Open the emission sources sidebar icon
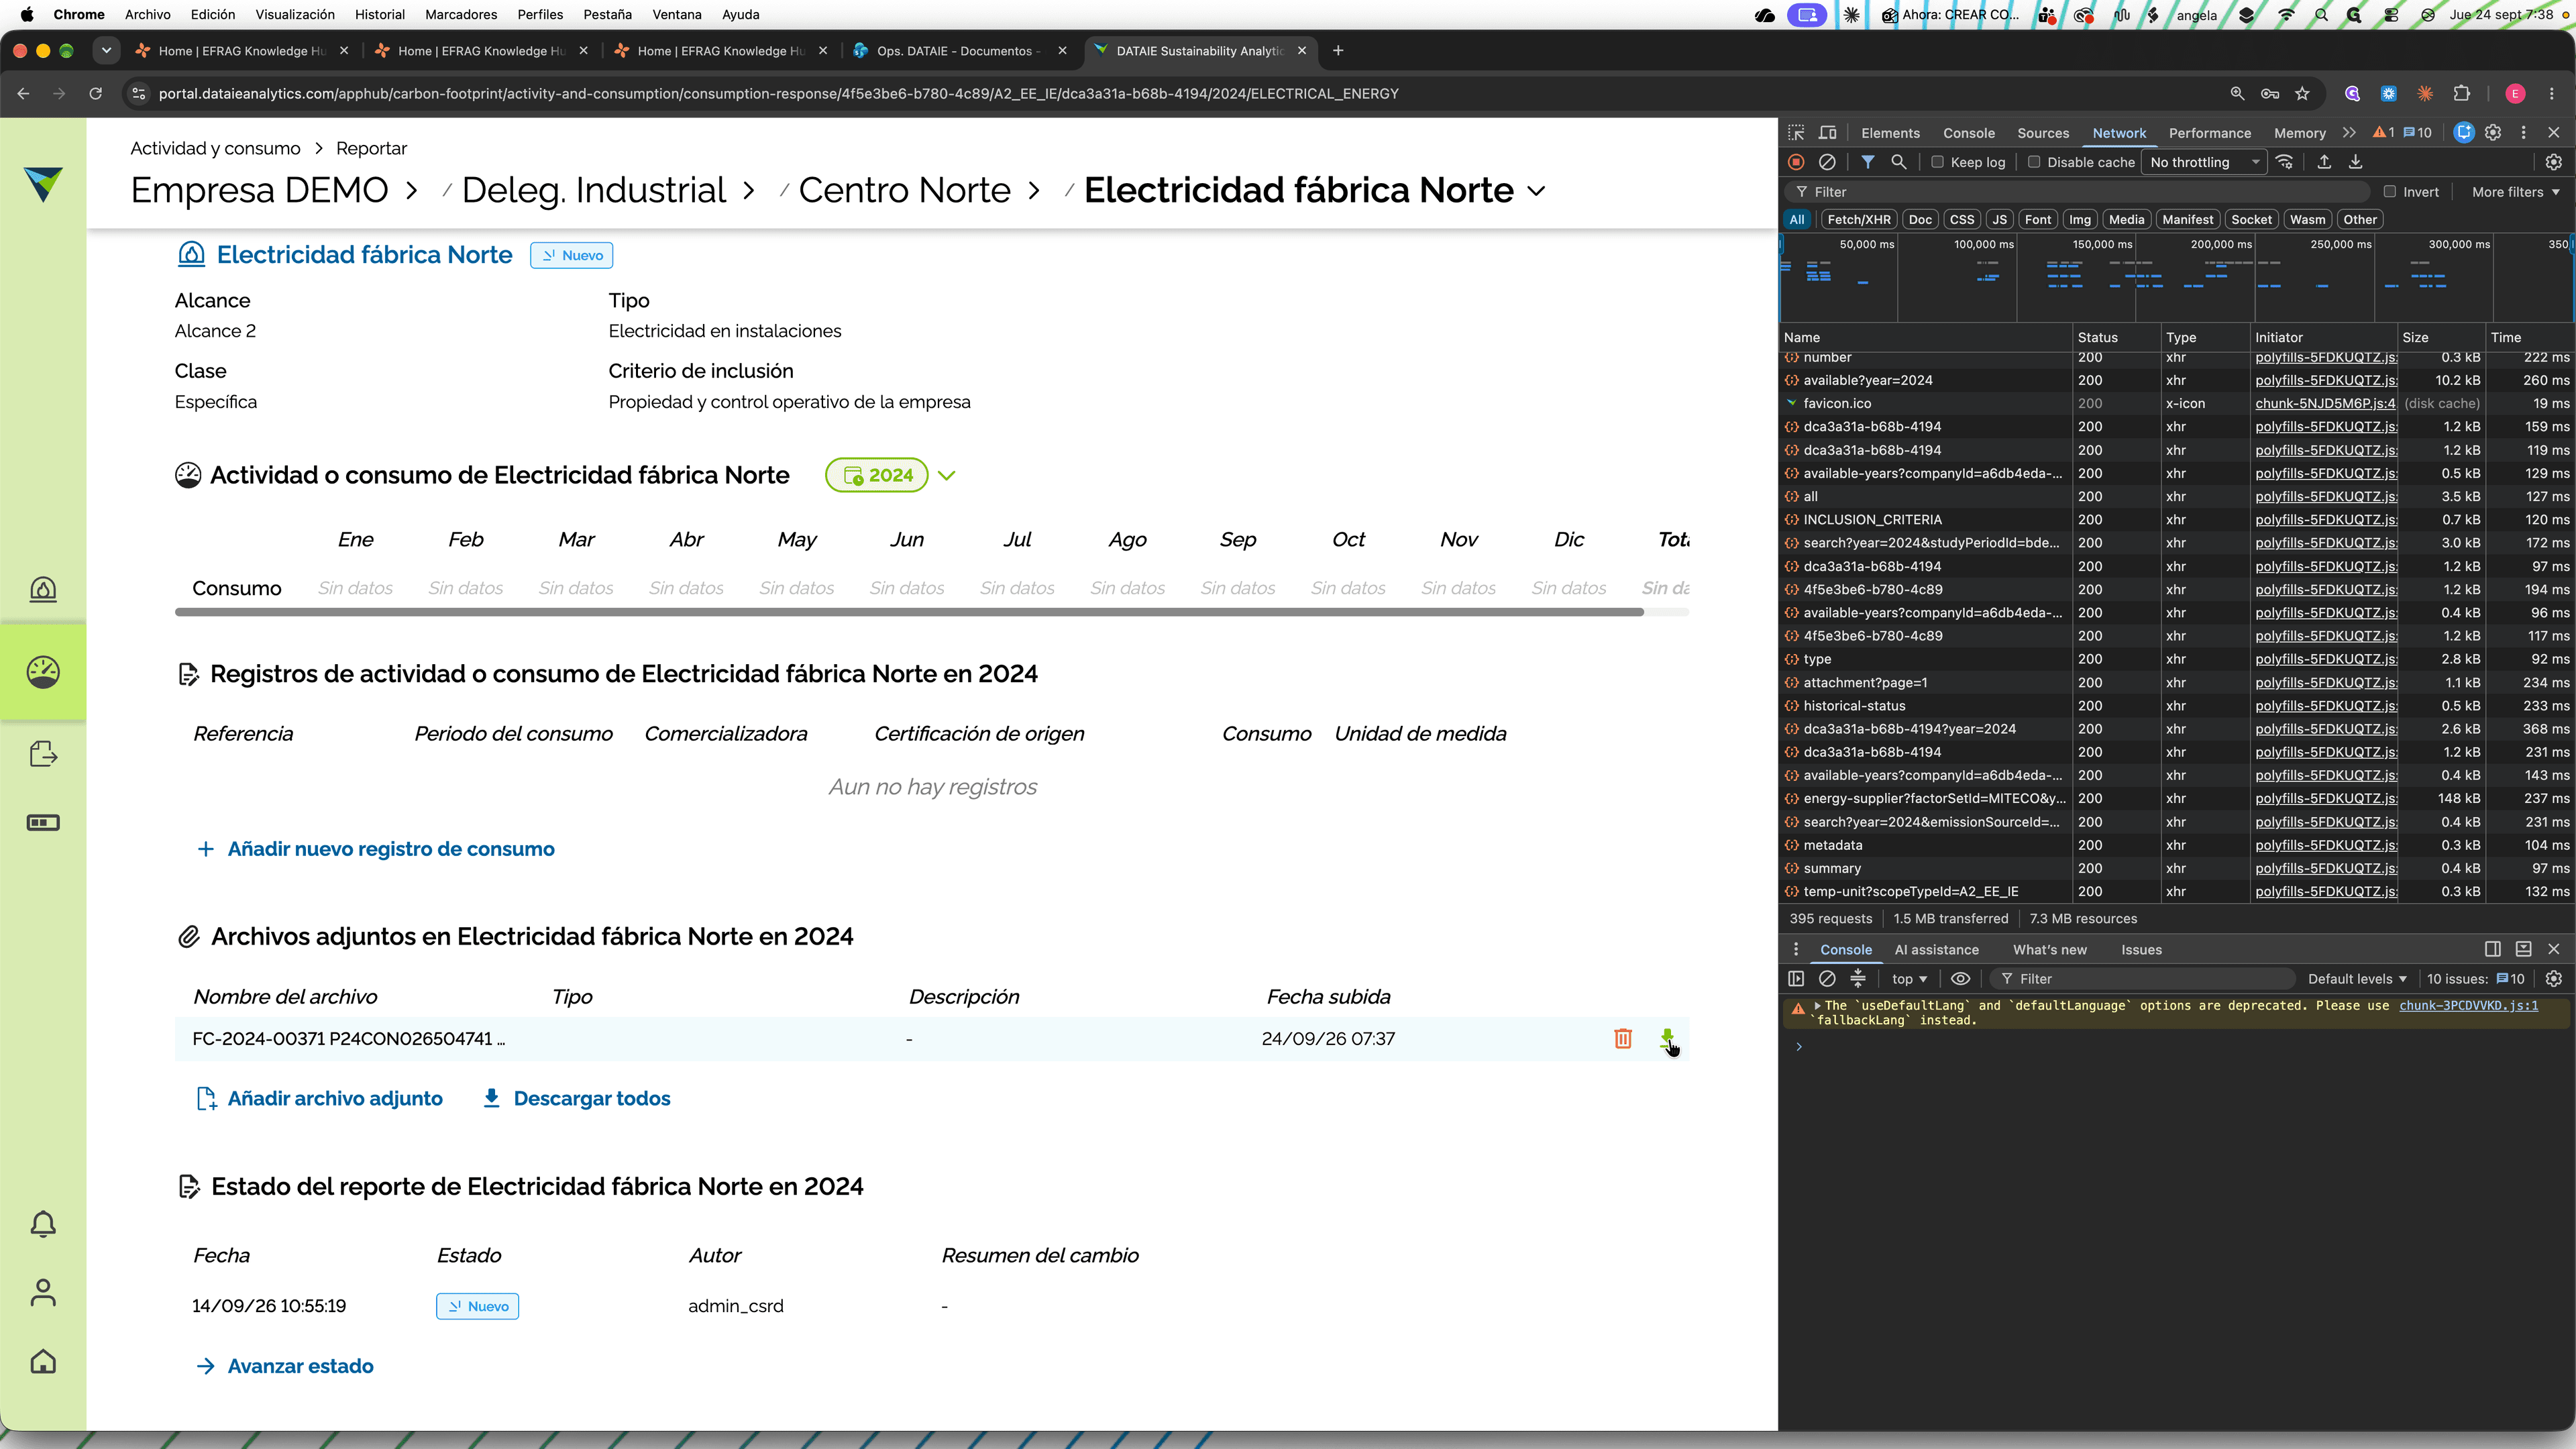2576x1449 pixels. (43, 590)
